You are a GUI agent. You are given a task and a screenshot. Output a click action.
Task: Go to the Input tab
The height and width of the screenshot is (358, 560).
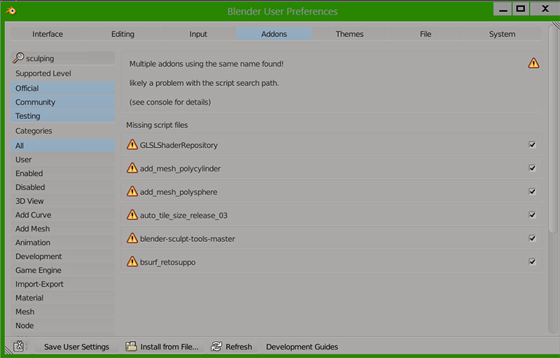tap(198, 34)
